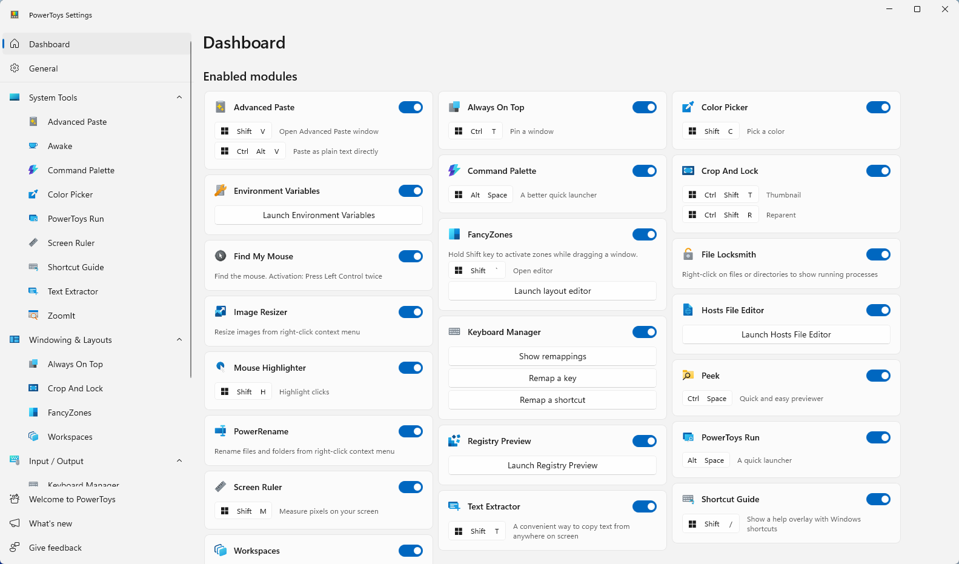Collapse the Input / Output chevron
Screen dimensions: 959x564
coord(179,461)
